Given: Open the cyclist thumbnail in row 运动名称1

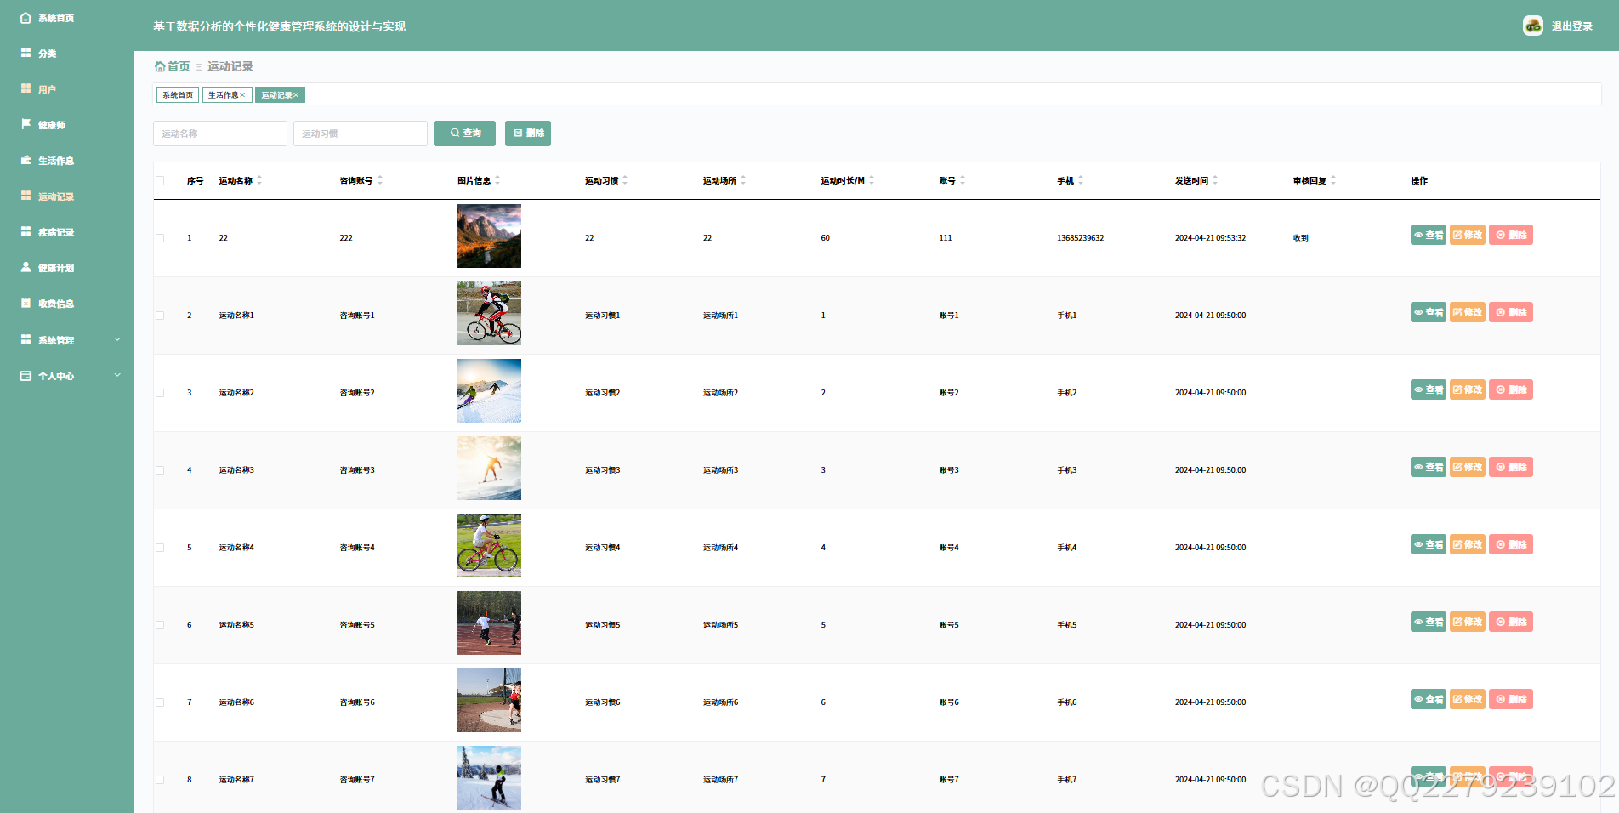Looking at the screenshot, I should [x=489, y=313].
